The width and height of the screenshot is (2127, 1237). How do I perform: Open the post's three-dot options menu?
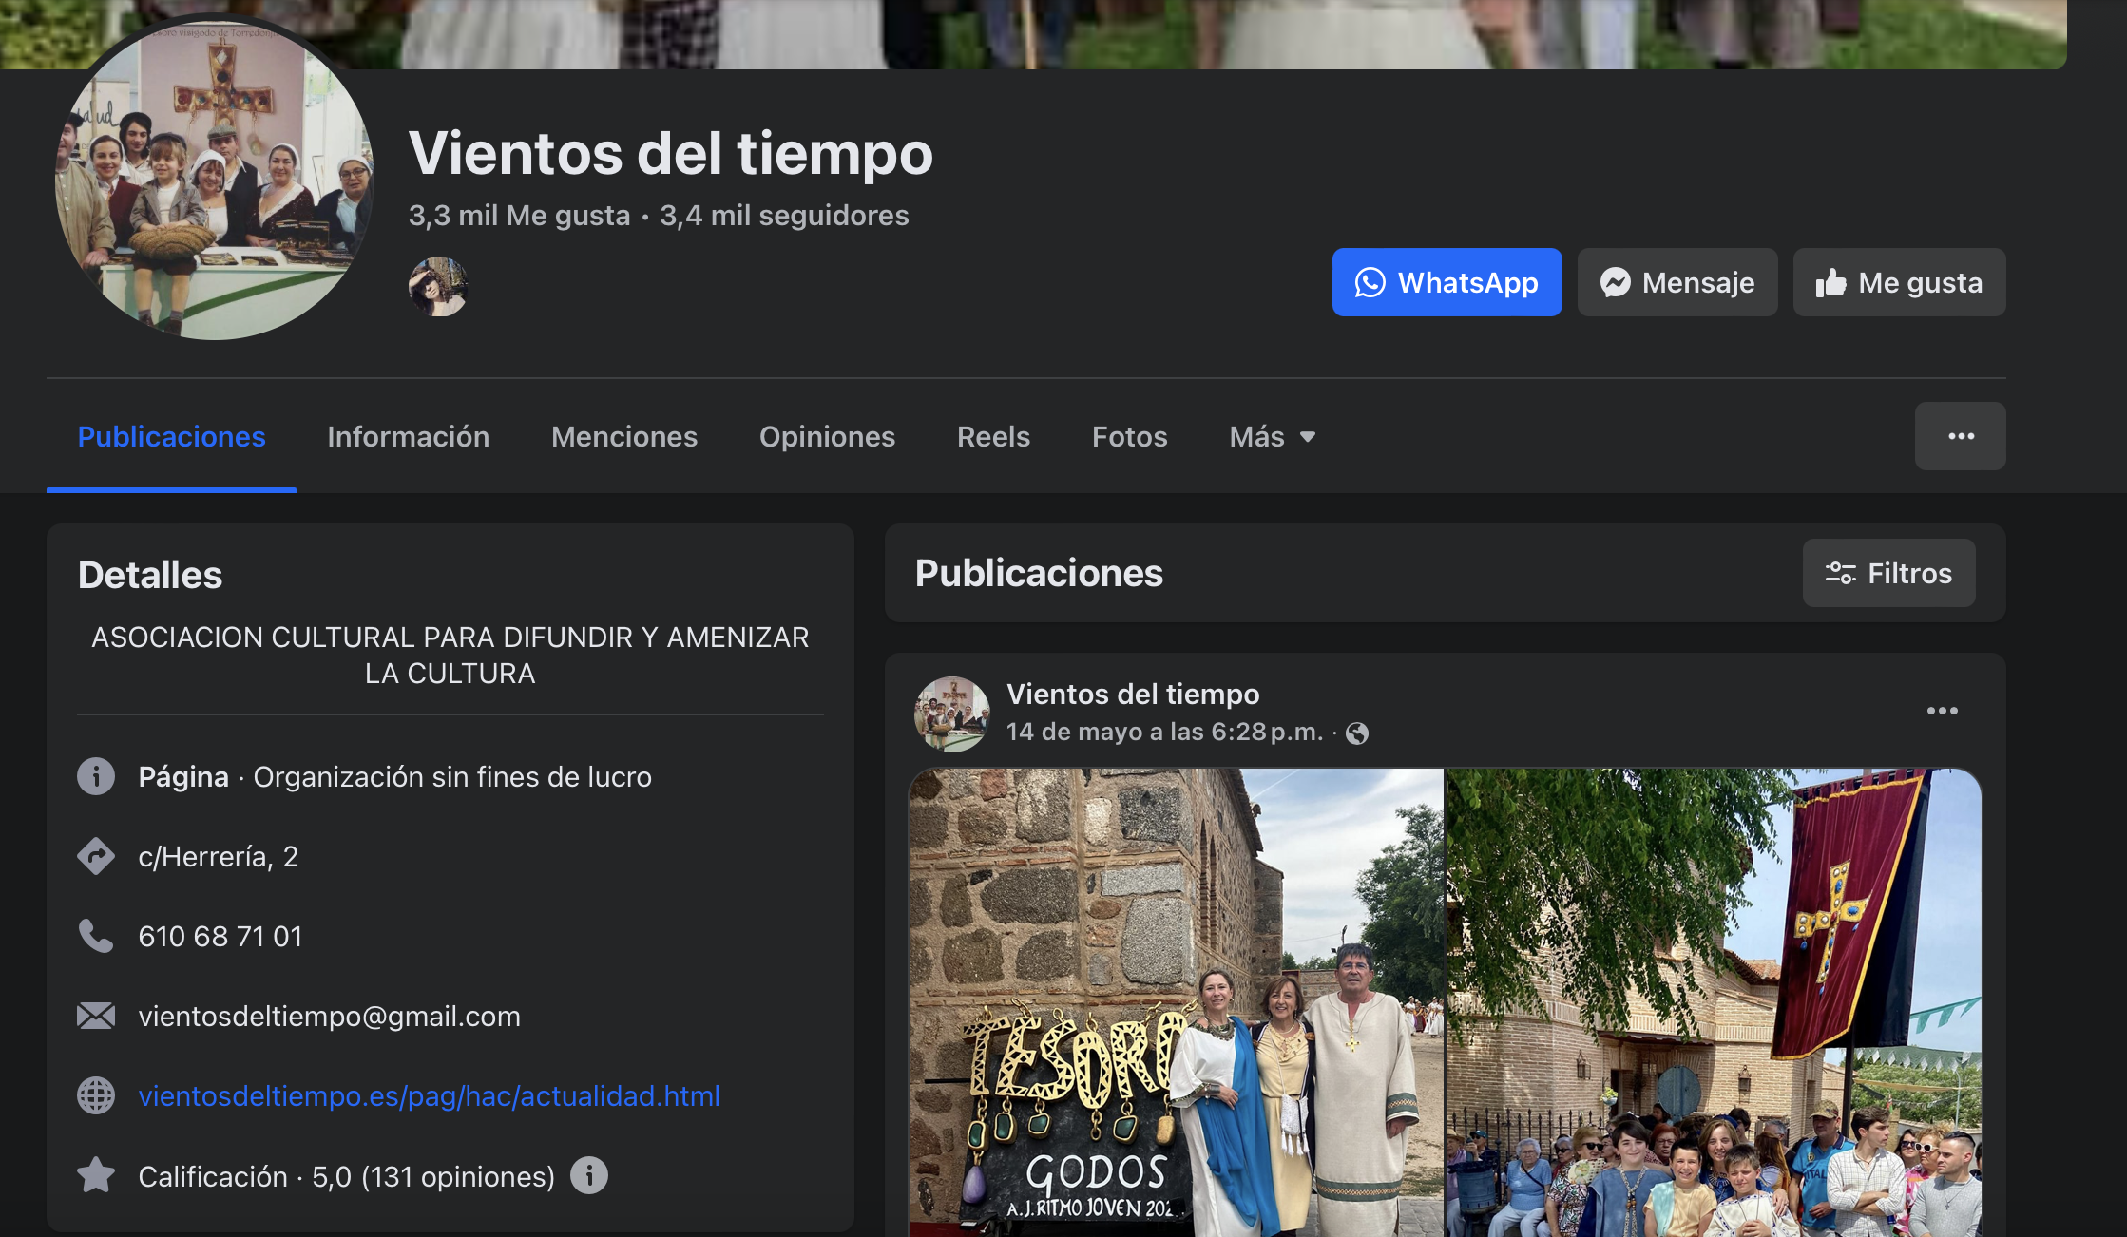click(x=1942, y=711)
